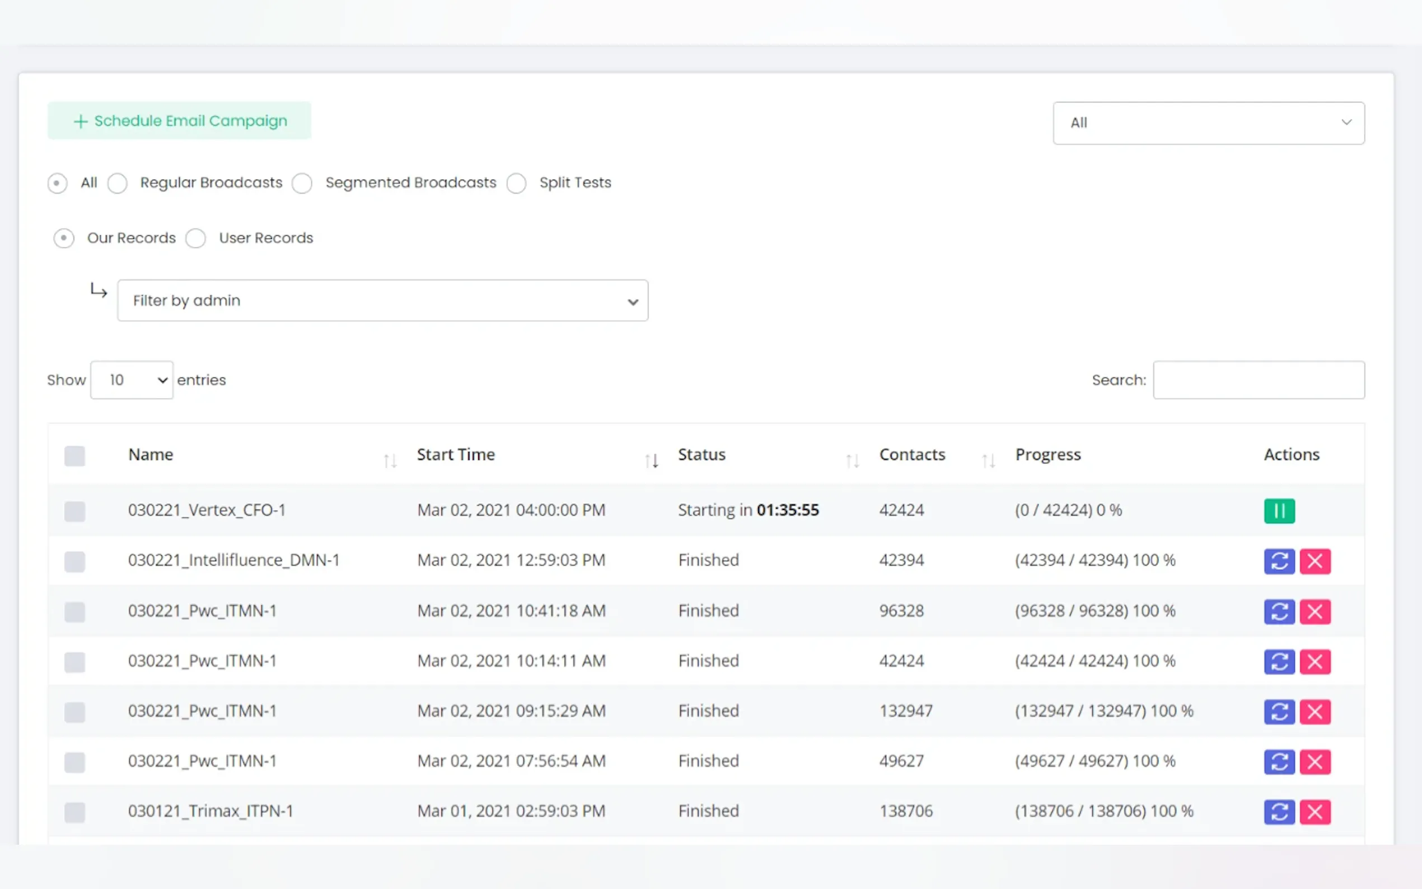Delete the campaign with 96328 contacts

pos(1315,611)
